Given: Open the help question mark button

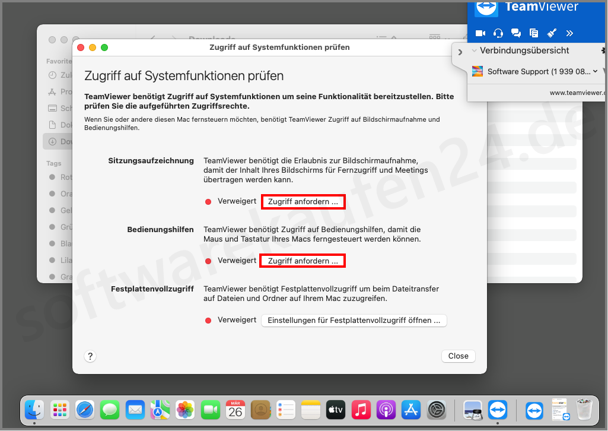Looking at the screenshot, I should pyautogui.click(x=90, y=356).
